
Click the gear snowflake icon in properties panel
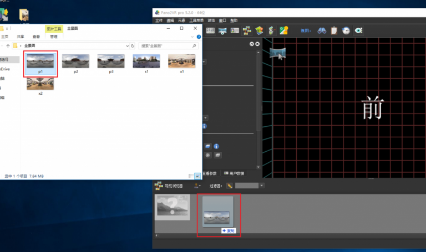pos(208,155)
